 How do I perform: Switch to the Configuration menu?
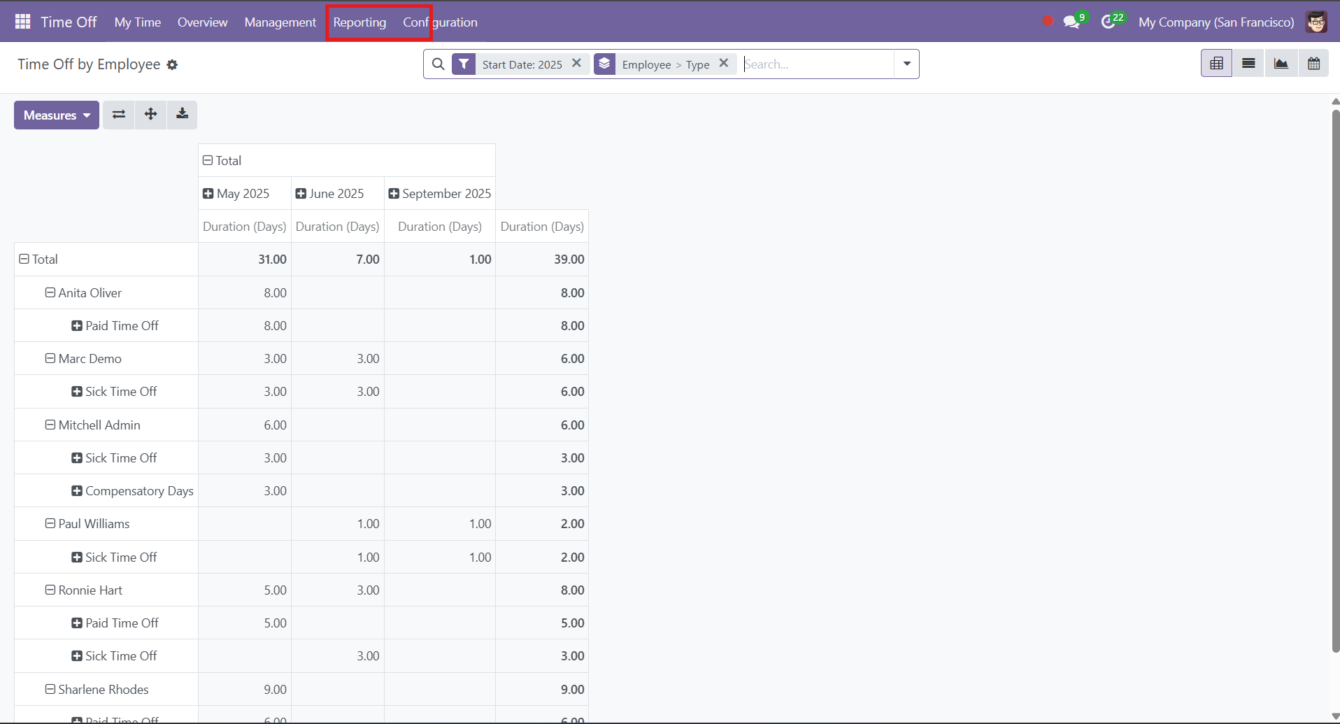(x=439, y=22)
